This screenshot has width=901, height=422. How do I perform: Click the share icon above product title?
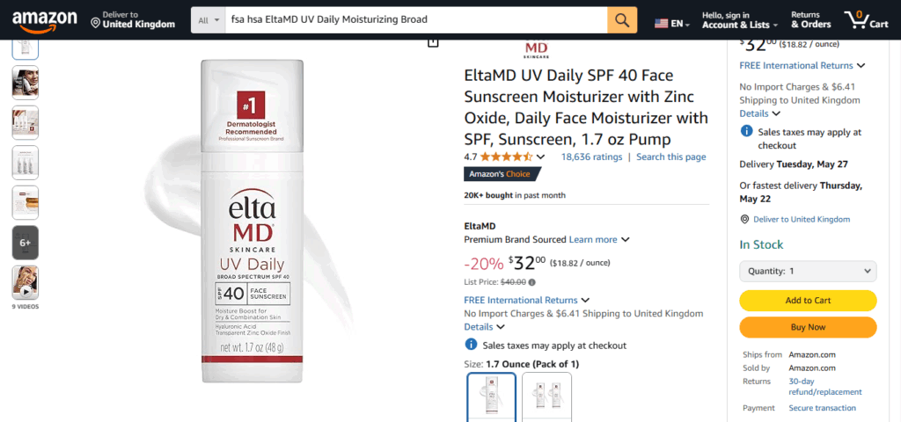coord(433,42)
